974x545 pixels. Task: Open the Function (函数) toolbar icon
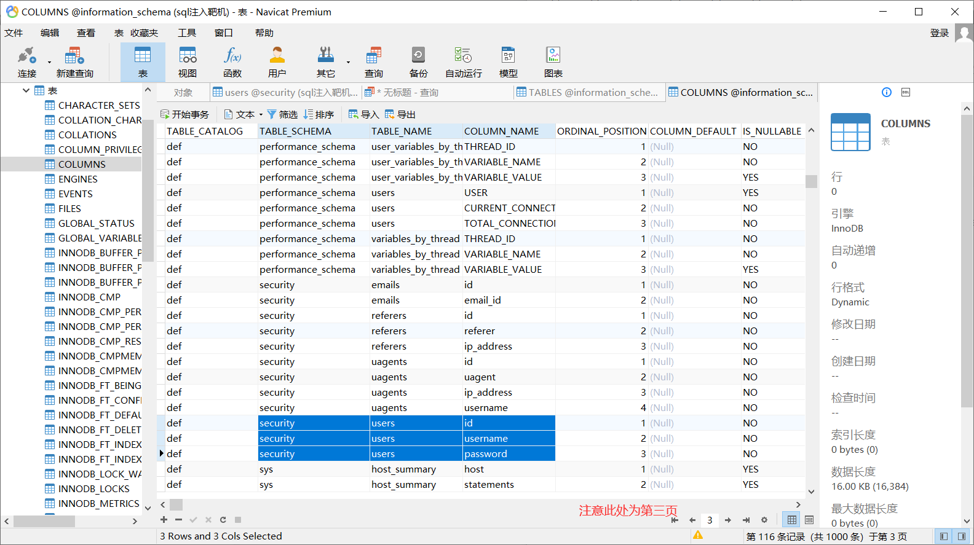232,61
